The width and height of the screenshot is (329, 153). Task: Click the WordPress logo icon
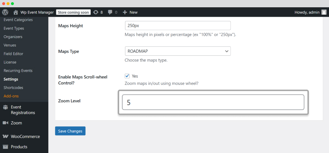[5, 12]
